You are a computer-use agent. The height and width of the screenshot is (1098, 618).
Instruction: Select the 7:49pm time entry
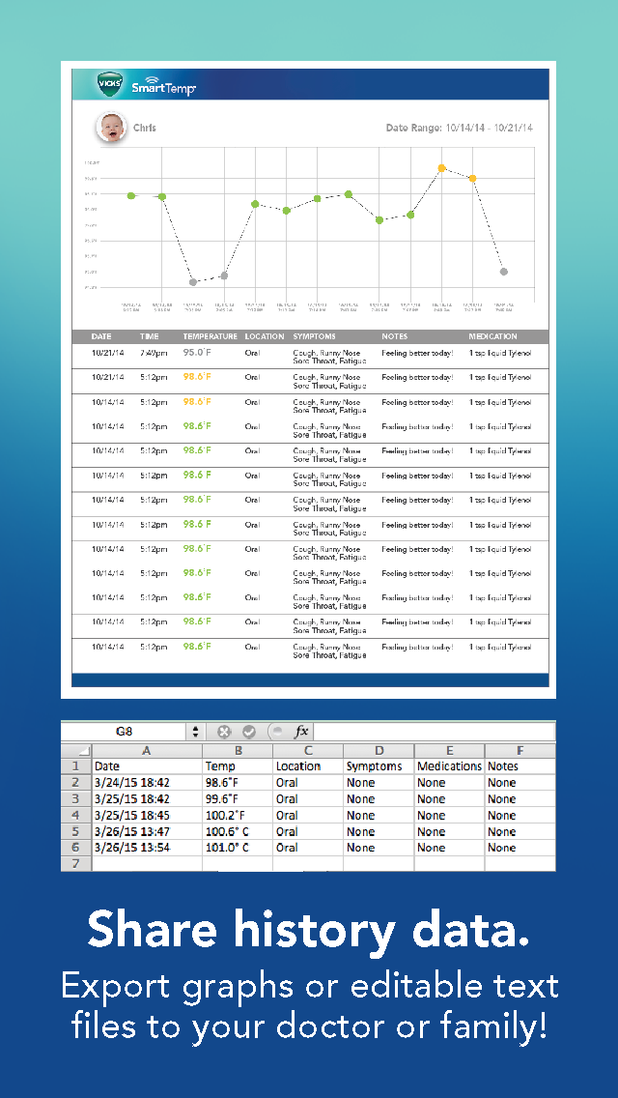pyautogui.click(x=154, y=353)
